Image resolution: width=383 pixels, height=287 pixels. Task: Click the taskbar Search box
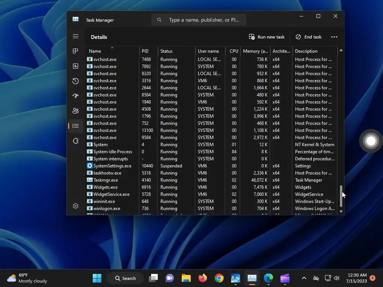click(125, 278)
